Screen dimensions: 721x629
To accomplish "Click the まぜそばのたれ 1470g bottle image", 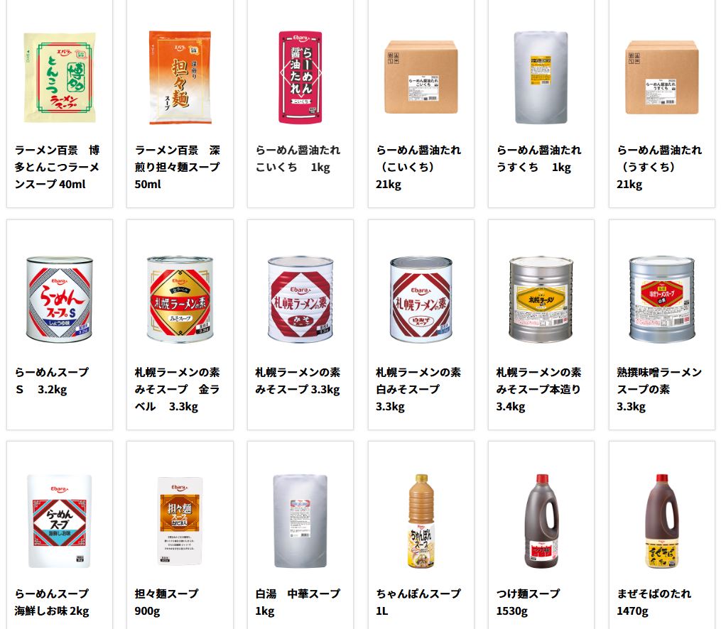I will pos(661,521).
